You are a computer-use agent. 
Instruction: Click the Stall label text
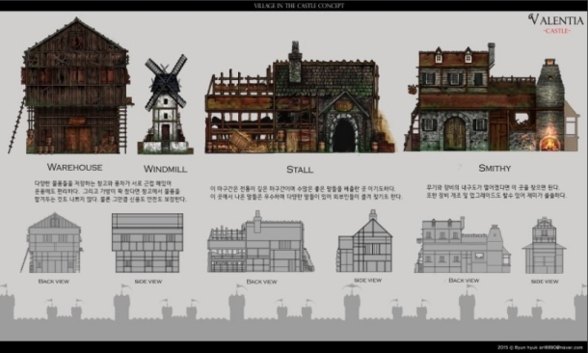(300, 170)
